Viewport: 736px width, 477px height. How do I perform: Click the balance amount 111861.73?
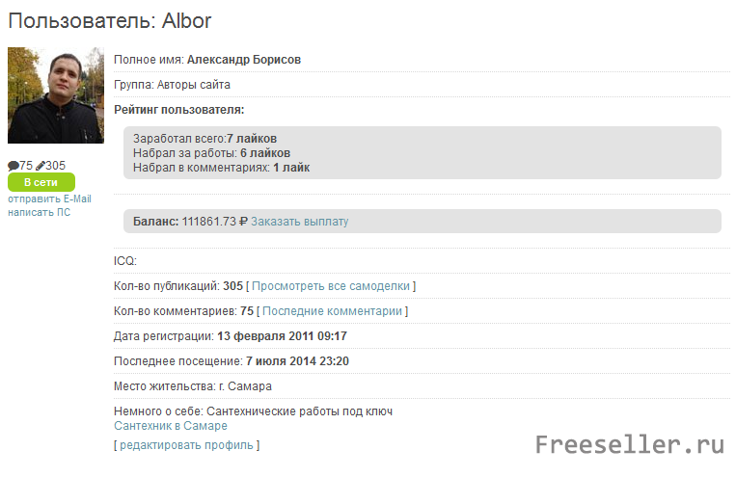click(209, 222)
